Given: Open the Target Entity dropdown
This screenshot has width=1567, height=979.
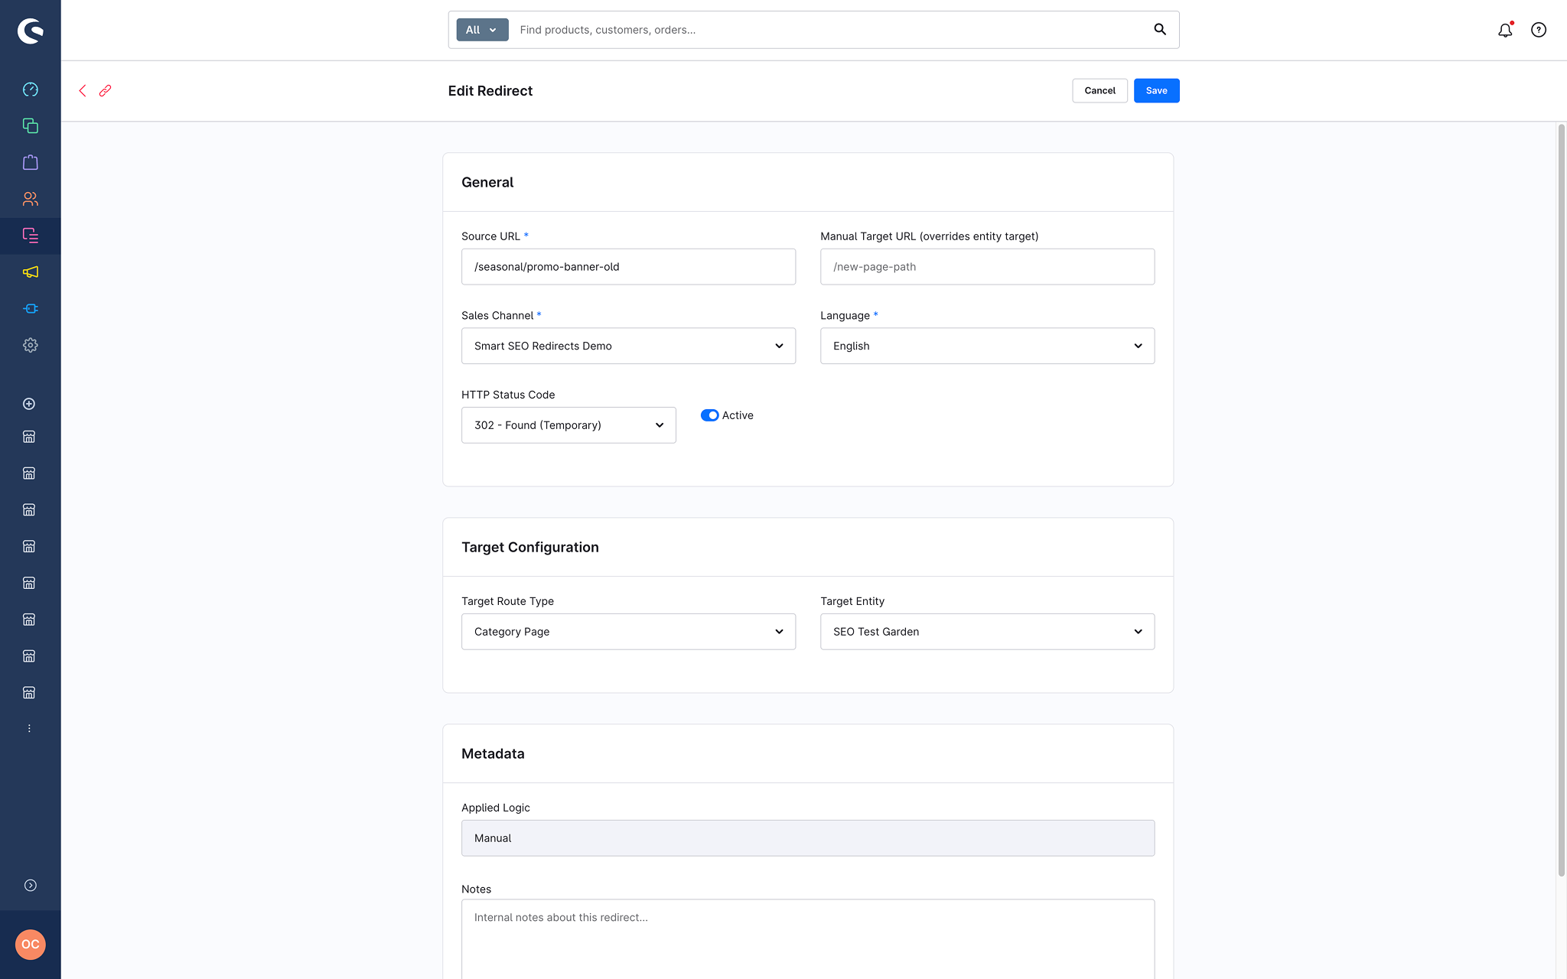Looking at the screenshot, I should 987,632.
